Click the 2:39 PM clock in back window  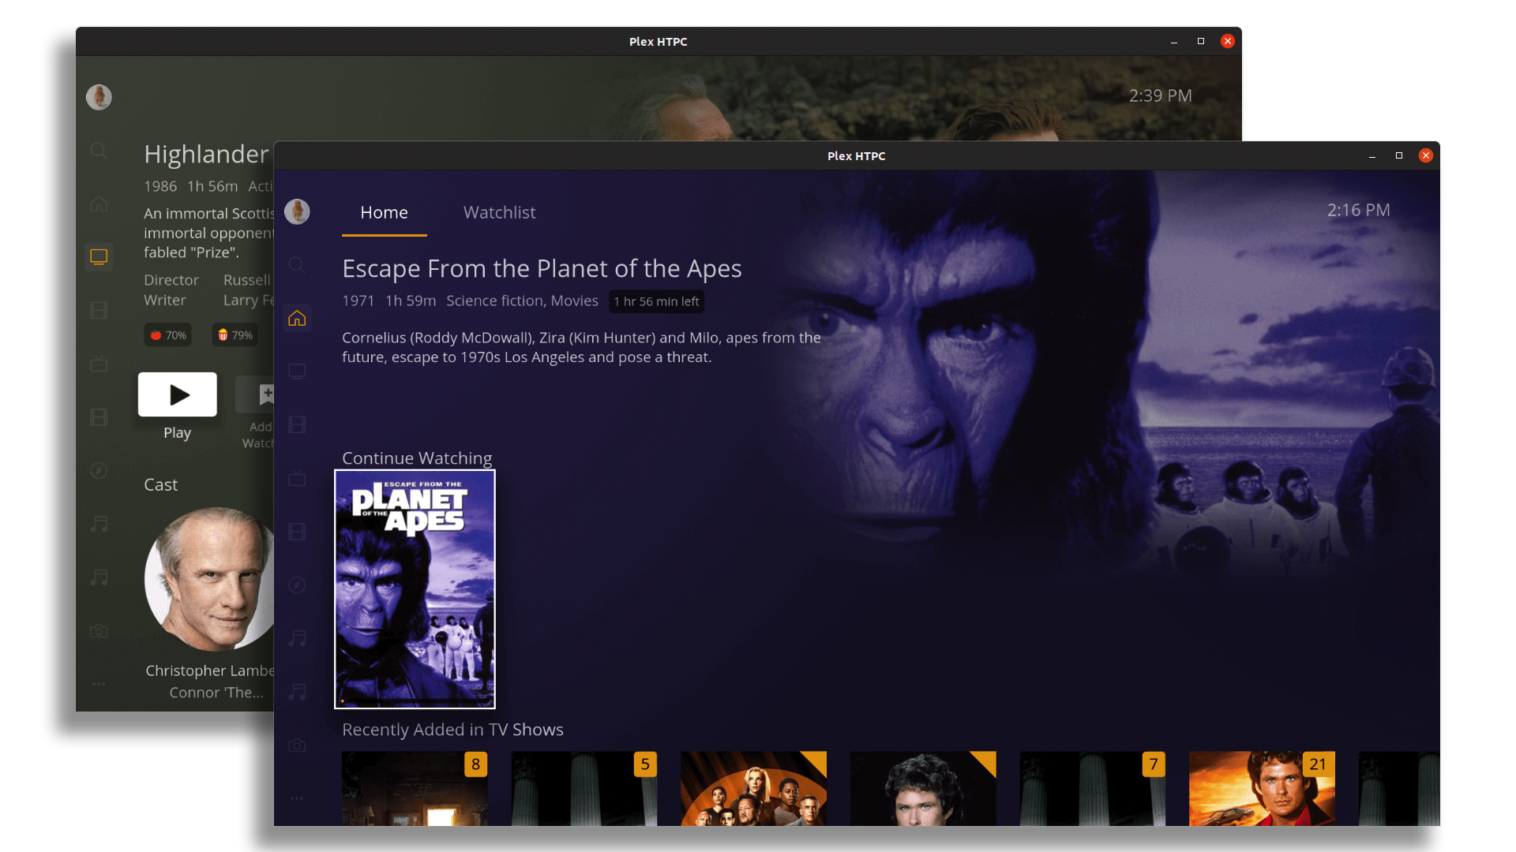point(1160,95)
